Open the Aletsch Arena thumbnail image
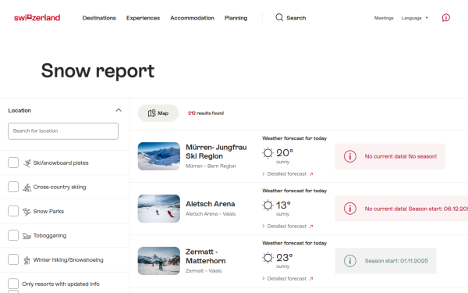Image resolution: width=468 pixels, height=293 pixels. coord(159,209)
